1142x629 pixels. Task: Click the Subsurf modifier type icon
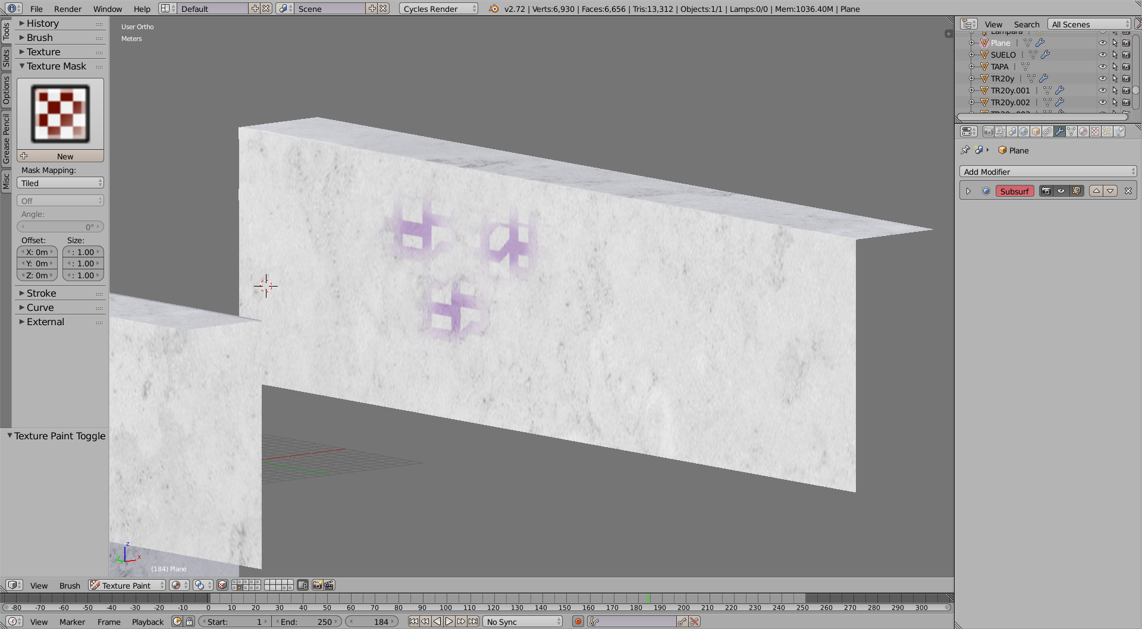coord(986,191)
